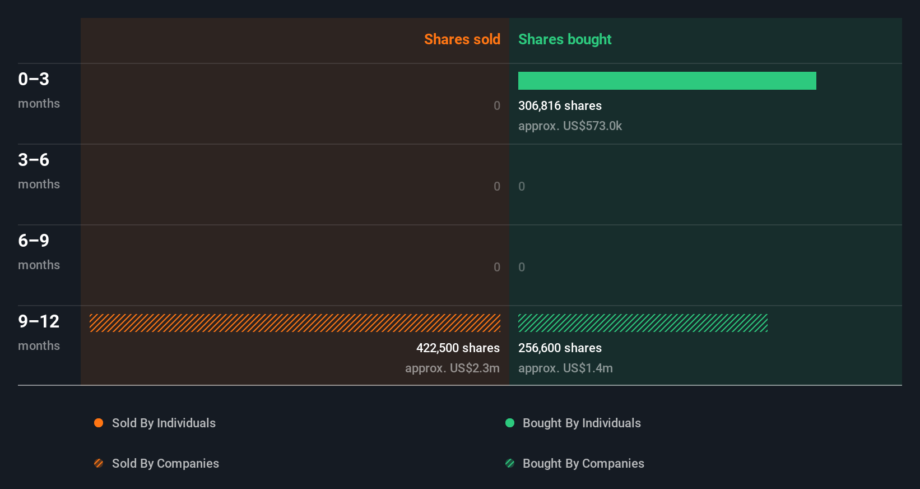The height and width of the screenshot is (489, 920).
Task: Click the 0 bought value in 6–9 months row
Action: pyautogui.click(x=522, y=267)
